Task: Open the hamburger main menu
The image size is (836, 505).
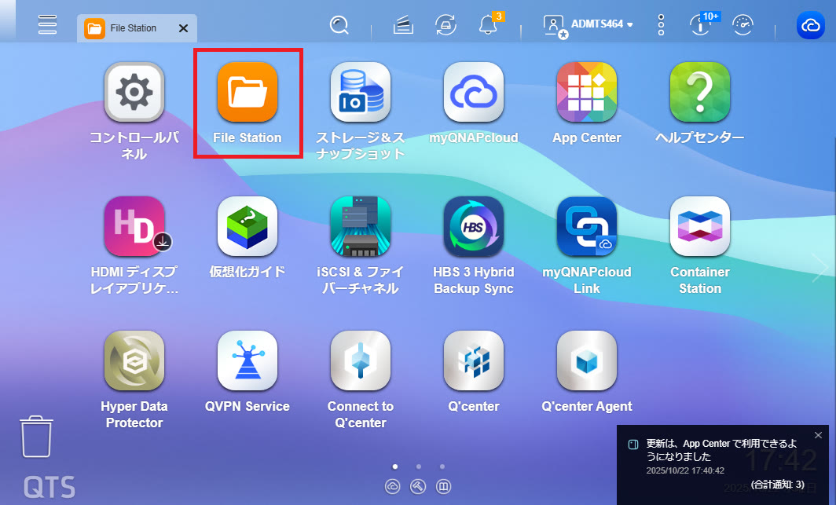Action: tap(48, 24)
